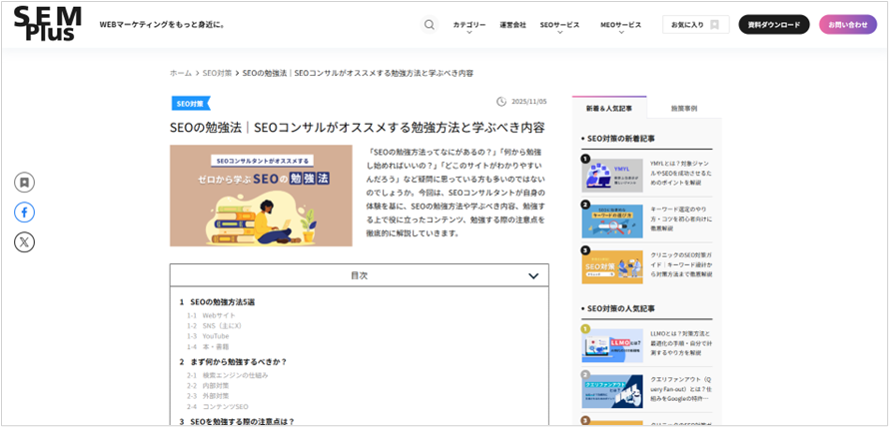Viewport: 889px width, 427px height.
Task: Click the article's main hero image
Action: 261,196
